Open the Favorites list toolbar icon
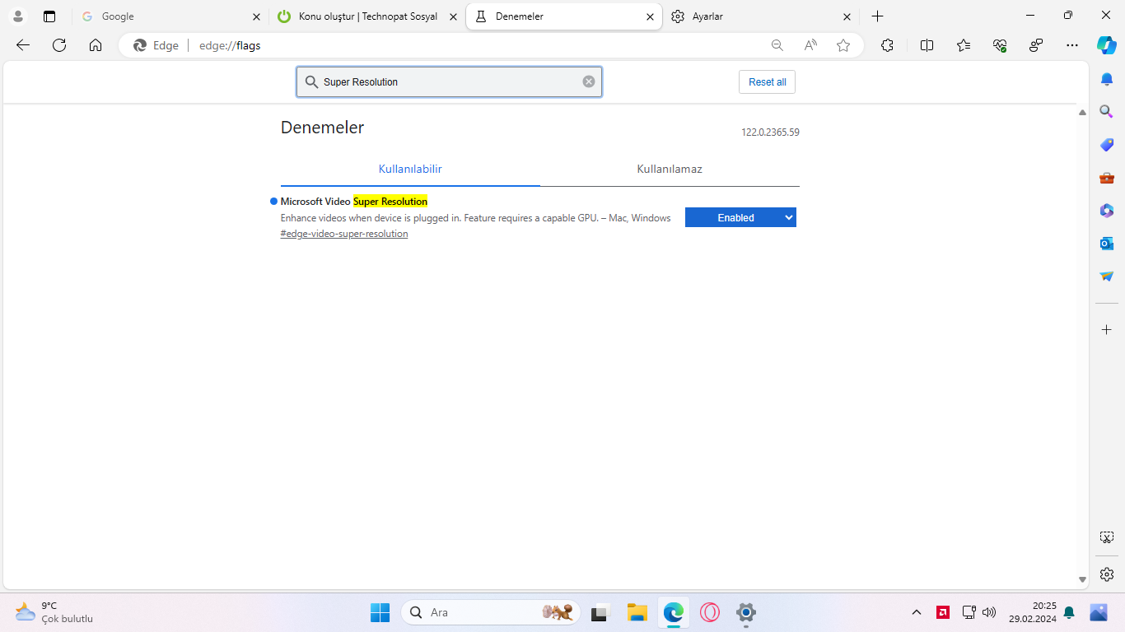 pyautogui.click(x=964, y=45)
